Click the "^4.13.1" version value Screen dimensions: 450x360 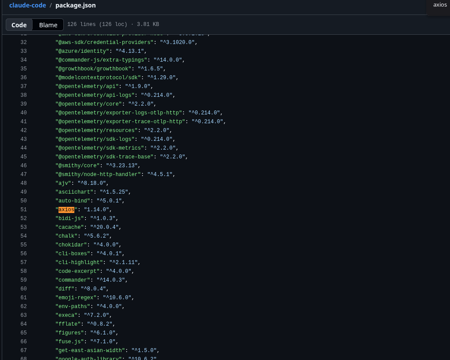130,51
